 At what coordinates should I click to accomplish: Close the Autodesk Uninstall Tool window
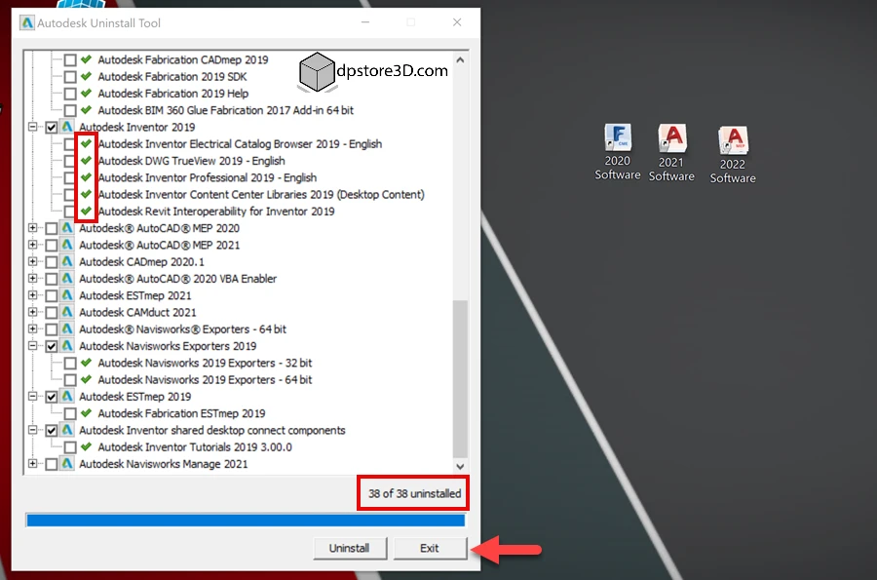[x=457, y=22]
